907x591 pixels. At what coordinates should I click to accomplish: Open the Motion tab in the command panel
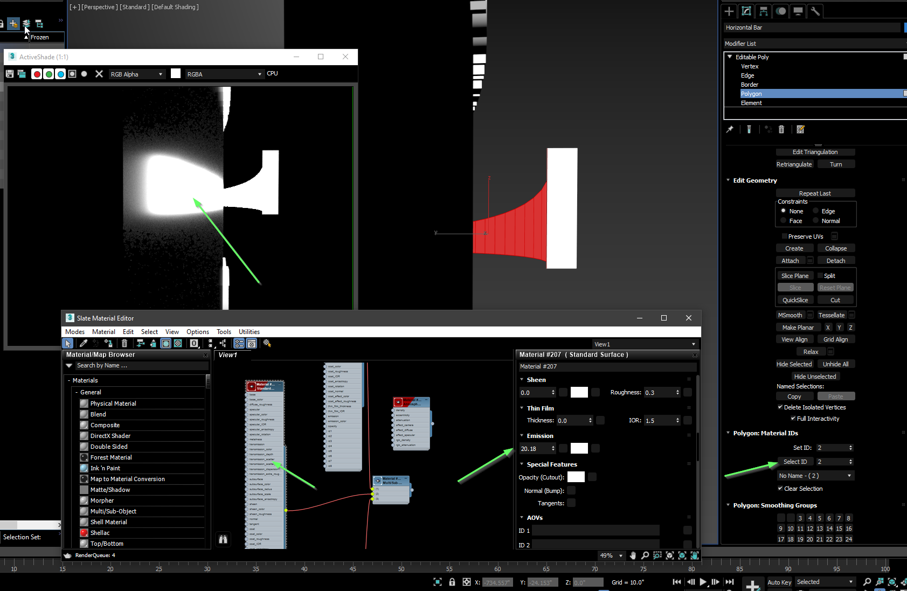pos(781,11)
